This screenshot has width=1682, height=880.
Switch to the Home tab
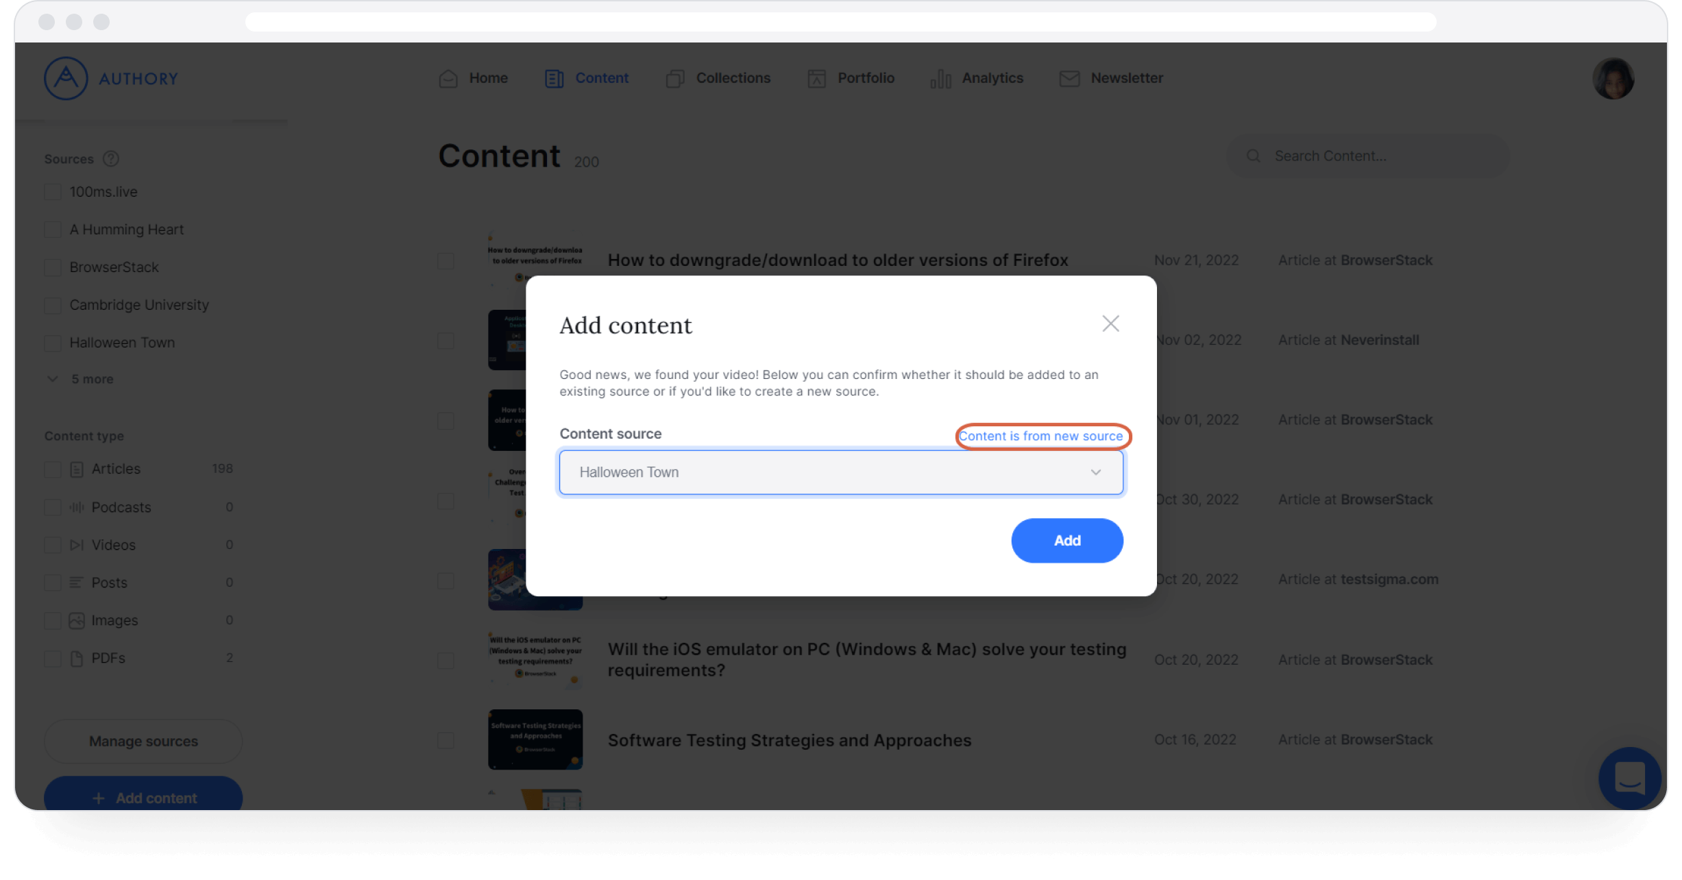coord(488,78)
